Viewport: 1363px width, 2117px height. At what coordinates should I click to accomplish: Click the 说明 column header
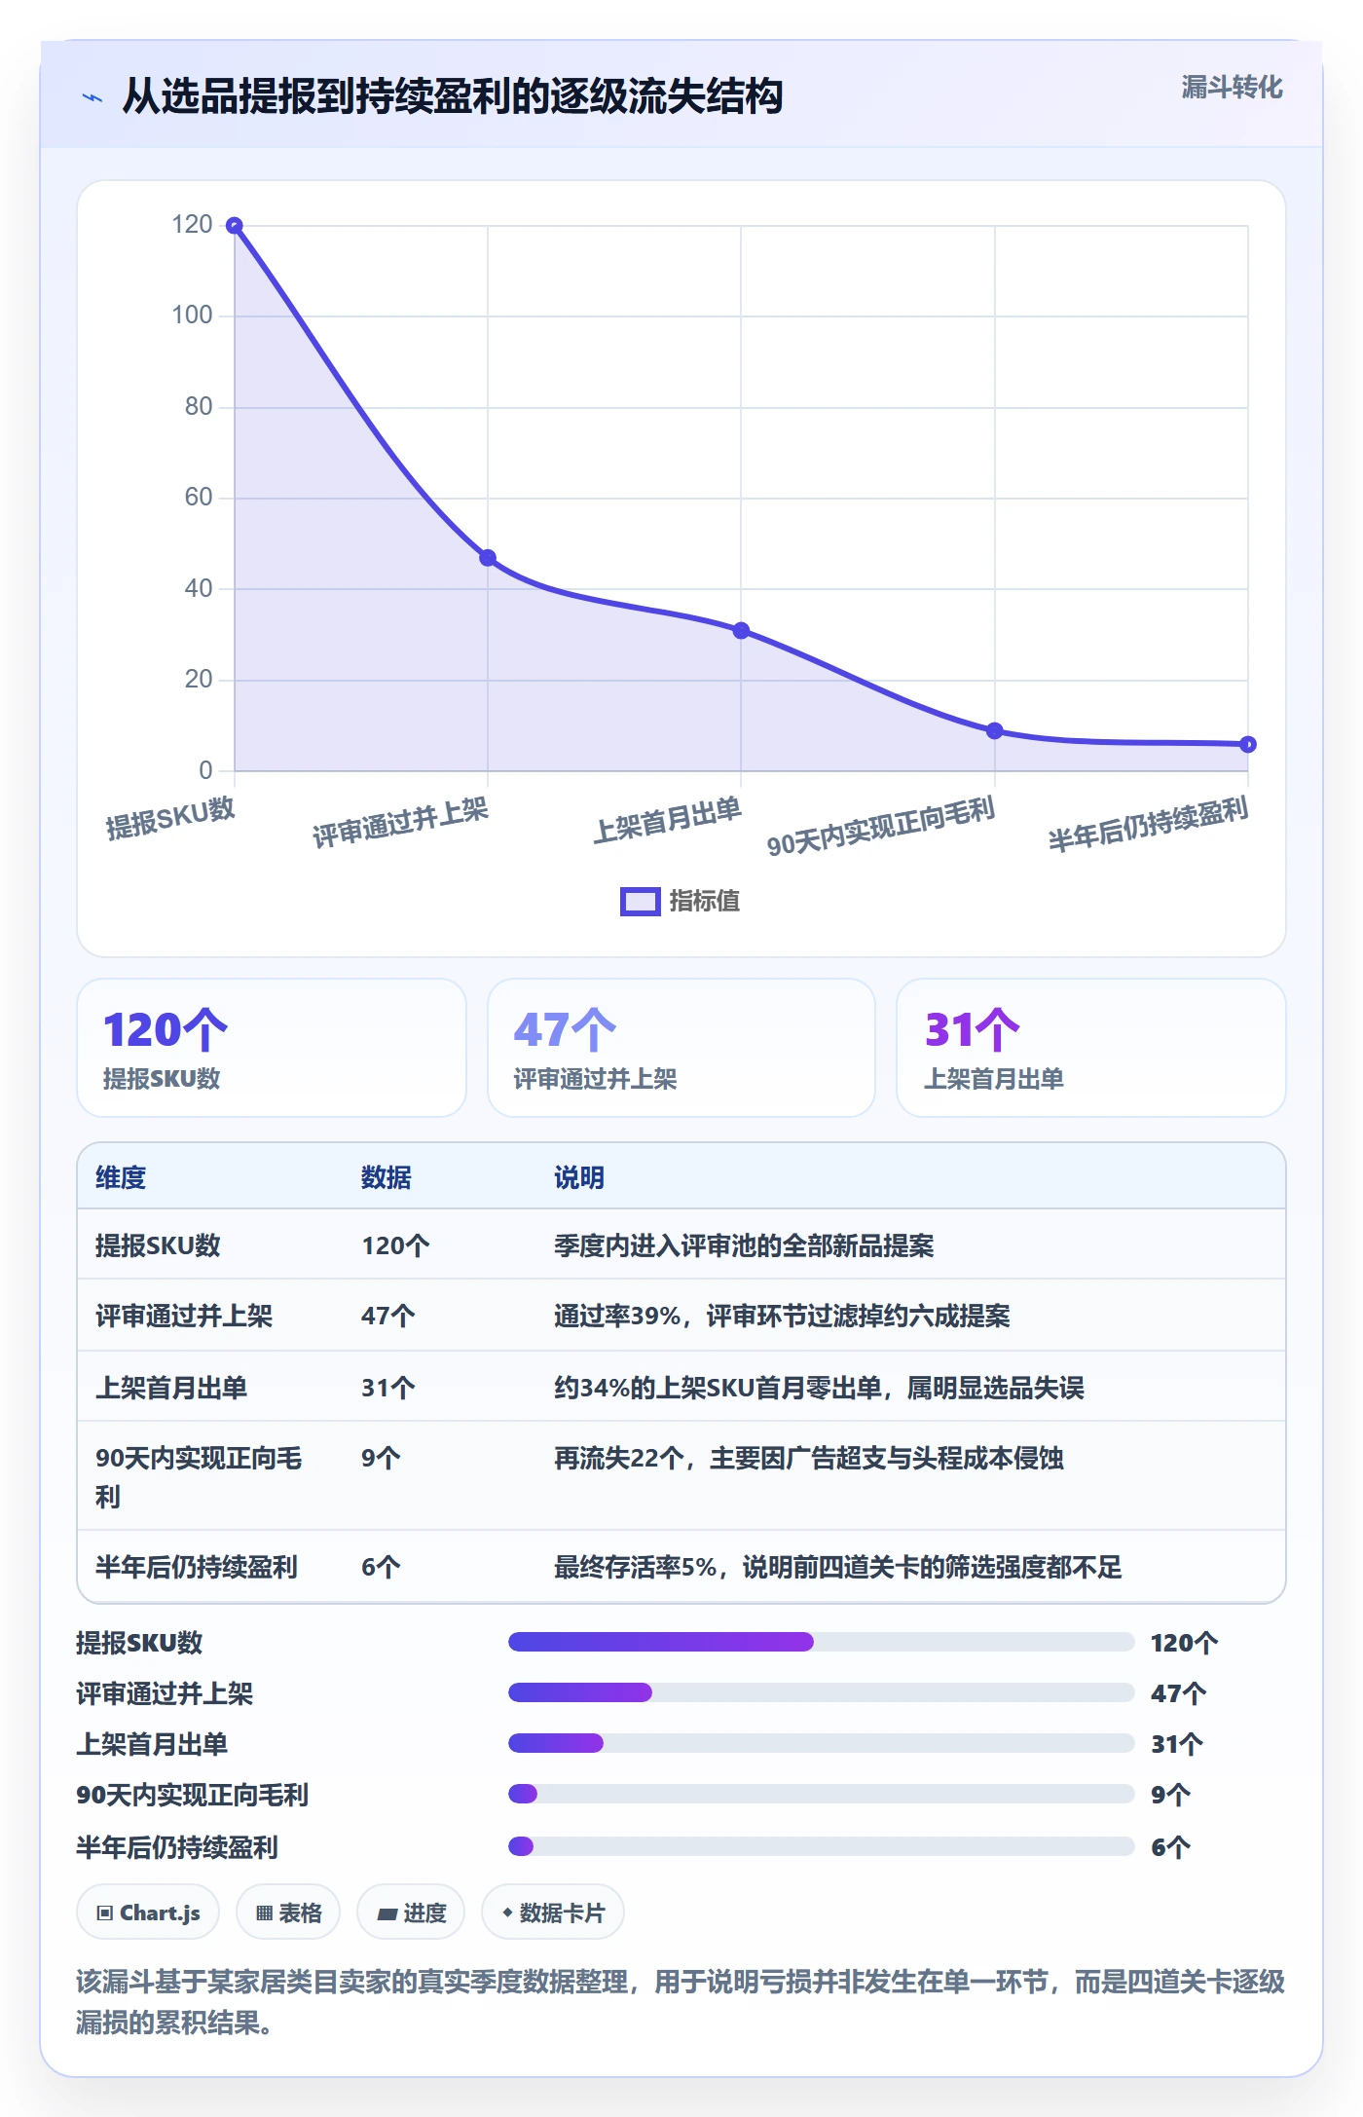[579, 1177]
